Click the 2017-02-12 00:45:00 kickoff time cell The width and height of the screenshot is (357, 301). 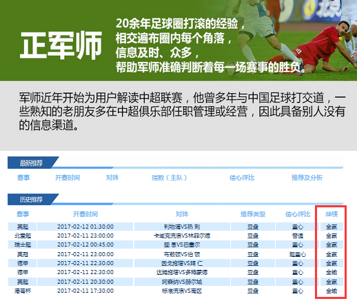click(85, 245)
